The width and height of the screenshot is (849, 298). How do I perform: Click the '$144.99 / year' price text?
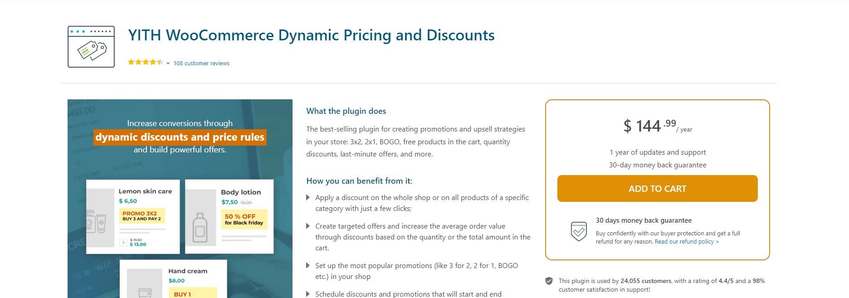pyautogui.click(x=656, y=126)
